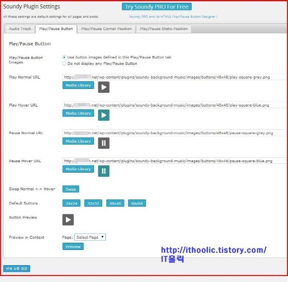Open Media Library for Play Normal URL
Image resolution: width=288 pixels, height=282 pixels.
click(78, 85)
